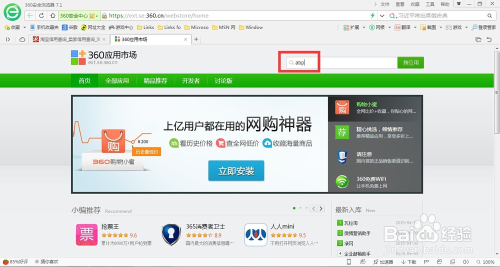This screenshot has width=500, height=267.
Task: Click the 加速器 accelerator status bar button
Action: pyautogui.click(x=383, y=262)
